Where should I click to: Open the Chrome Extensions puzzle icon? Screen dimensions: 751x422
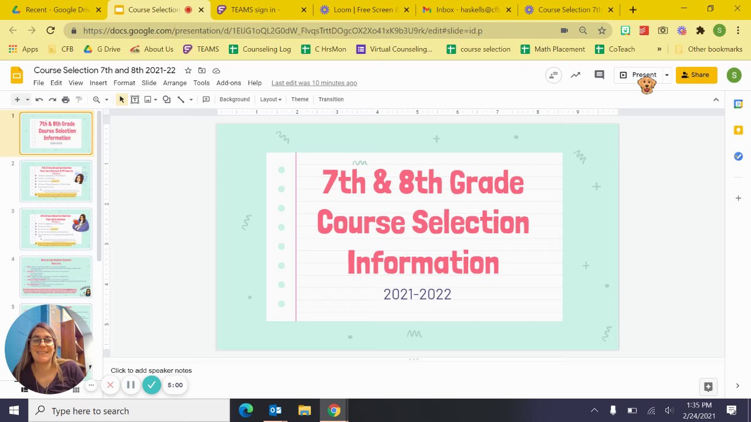(700, 30)
